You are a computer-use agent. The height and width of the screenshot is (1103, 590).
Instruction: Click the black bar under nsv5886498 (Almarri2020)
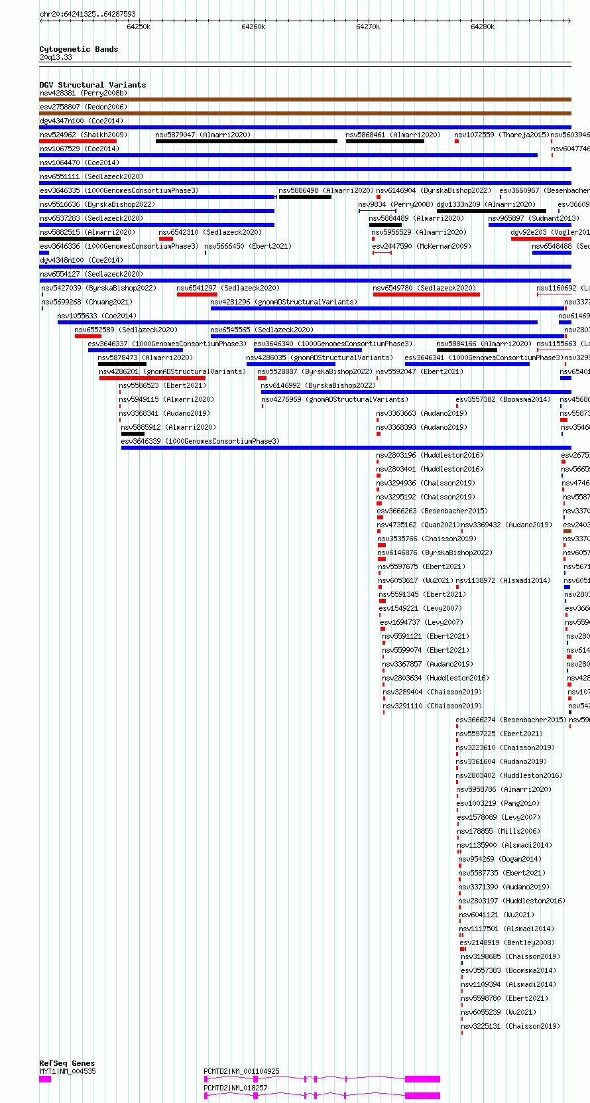coord(305,197)
